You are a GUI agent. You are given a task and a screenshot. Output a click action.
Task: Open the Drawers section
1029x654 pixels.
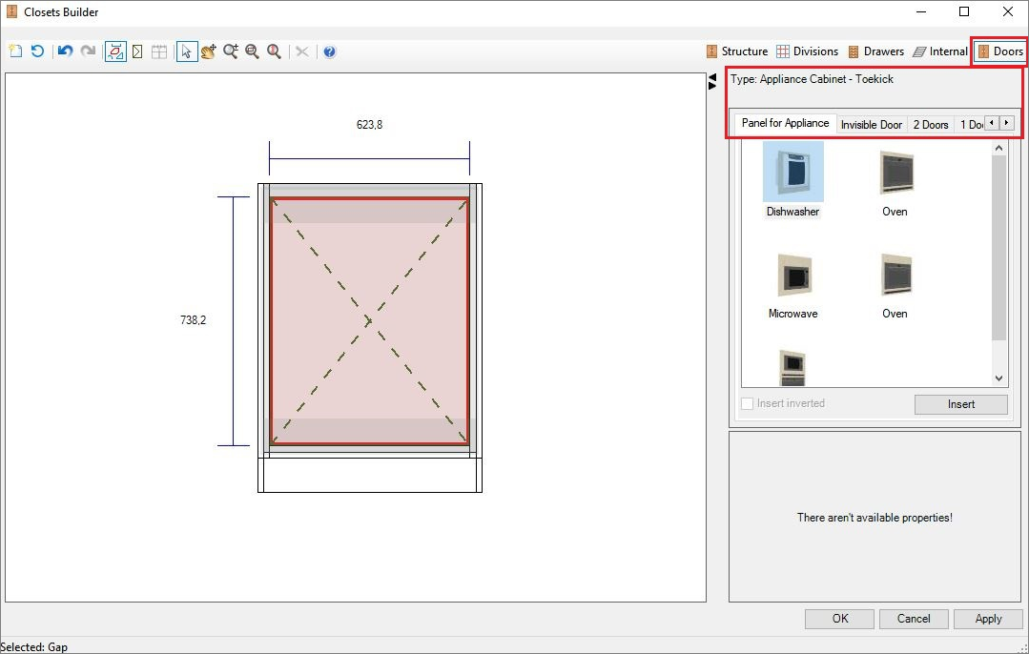[875, 51]
